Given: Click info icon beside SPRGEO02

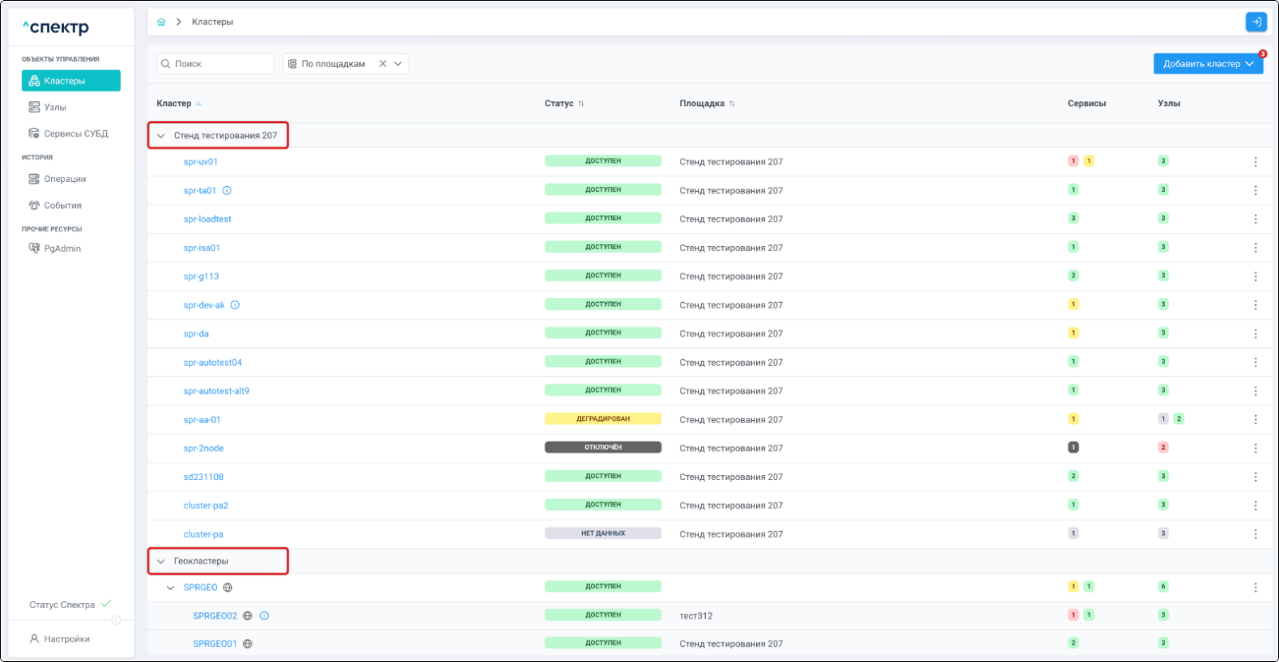Looking at the screenshot, I should pyautogui.click(x=264, y=616).
